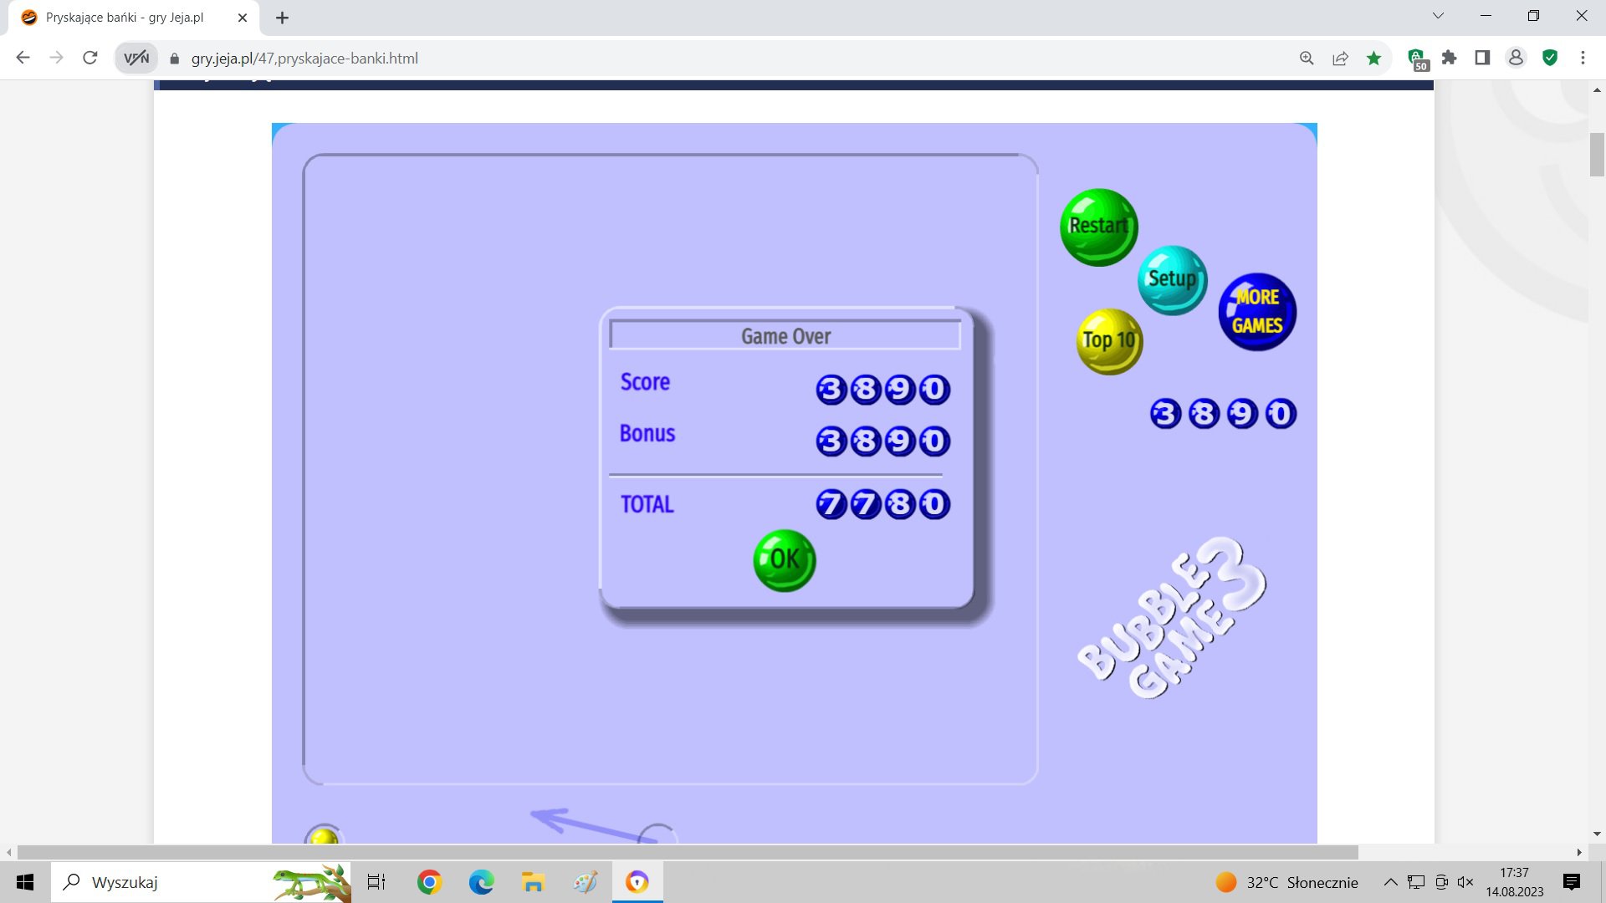Viewport: 1606px width, 903px height.
Task: Click the Bubble Game 3 logo
Action: [x=1172, y=617]
